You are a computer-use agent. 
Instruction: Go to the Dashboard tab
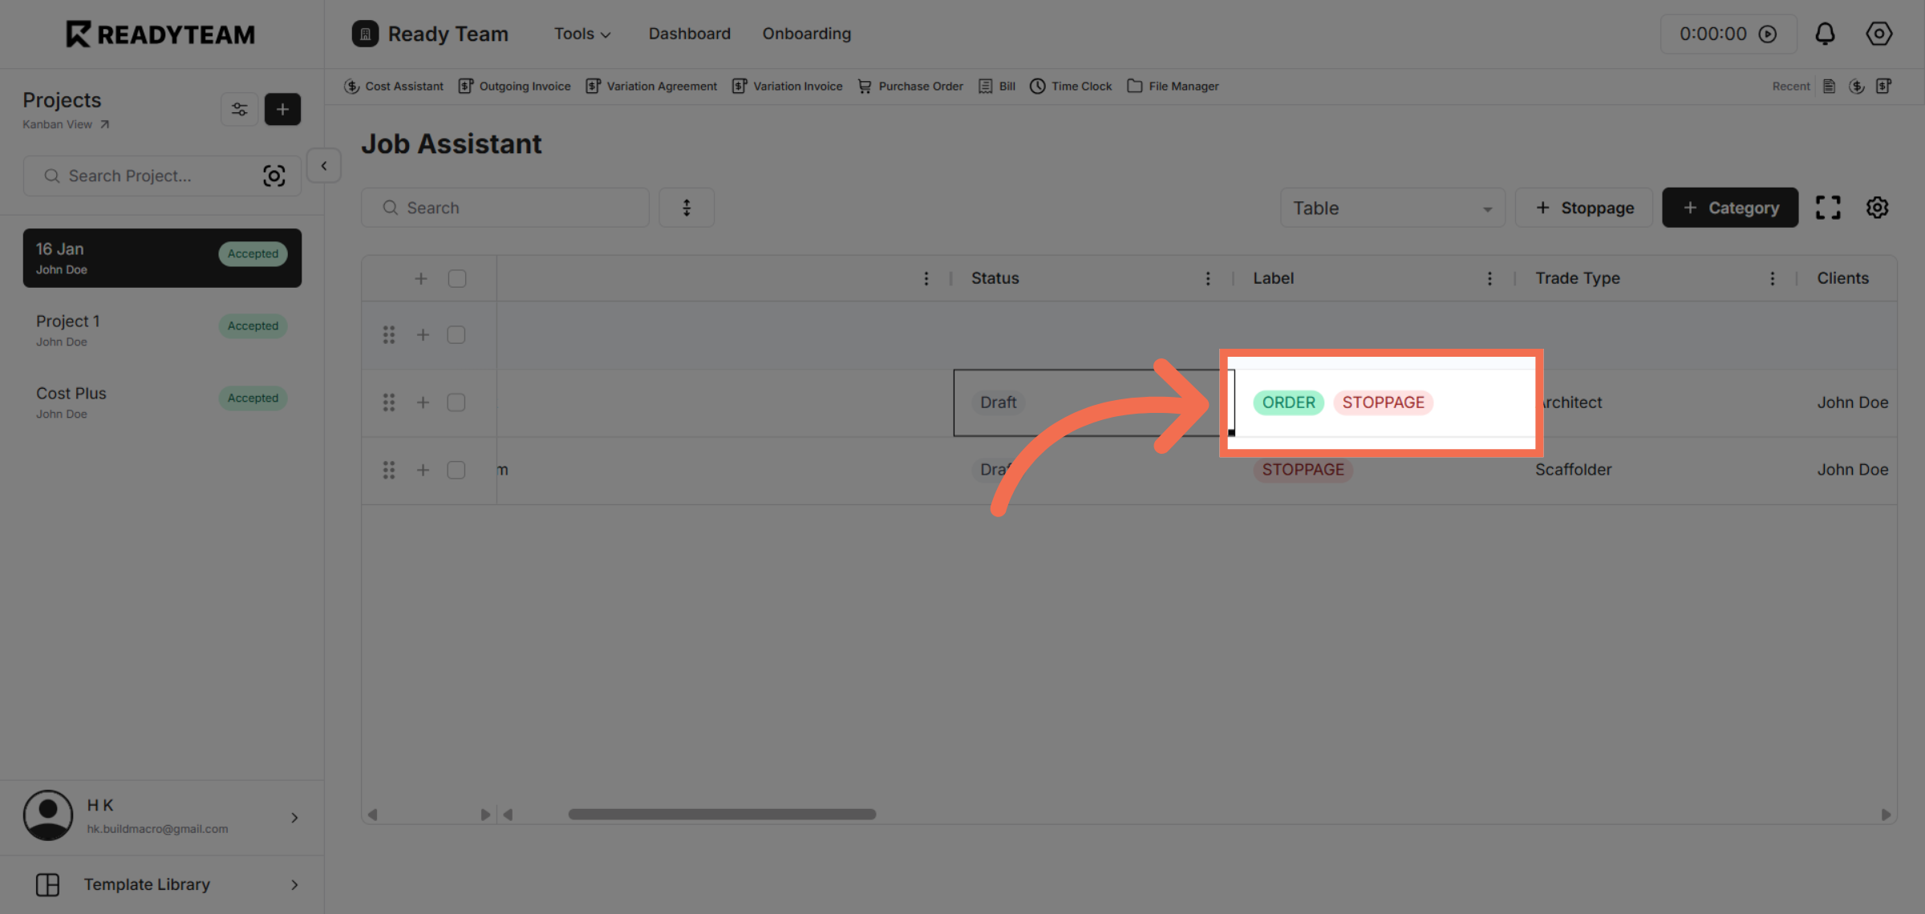coord(689,34)
